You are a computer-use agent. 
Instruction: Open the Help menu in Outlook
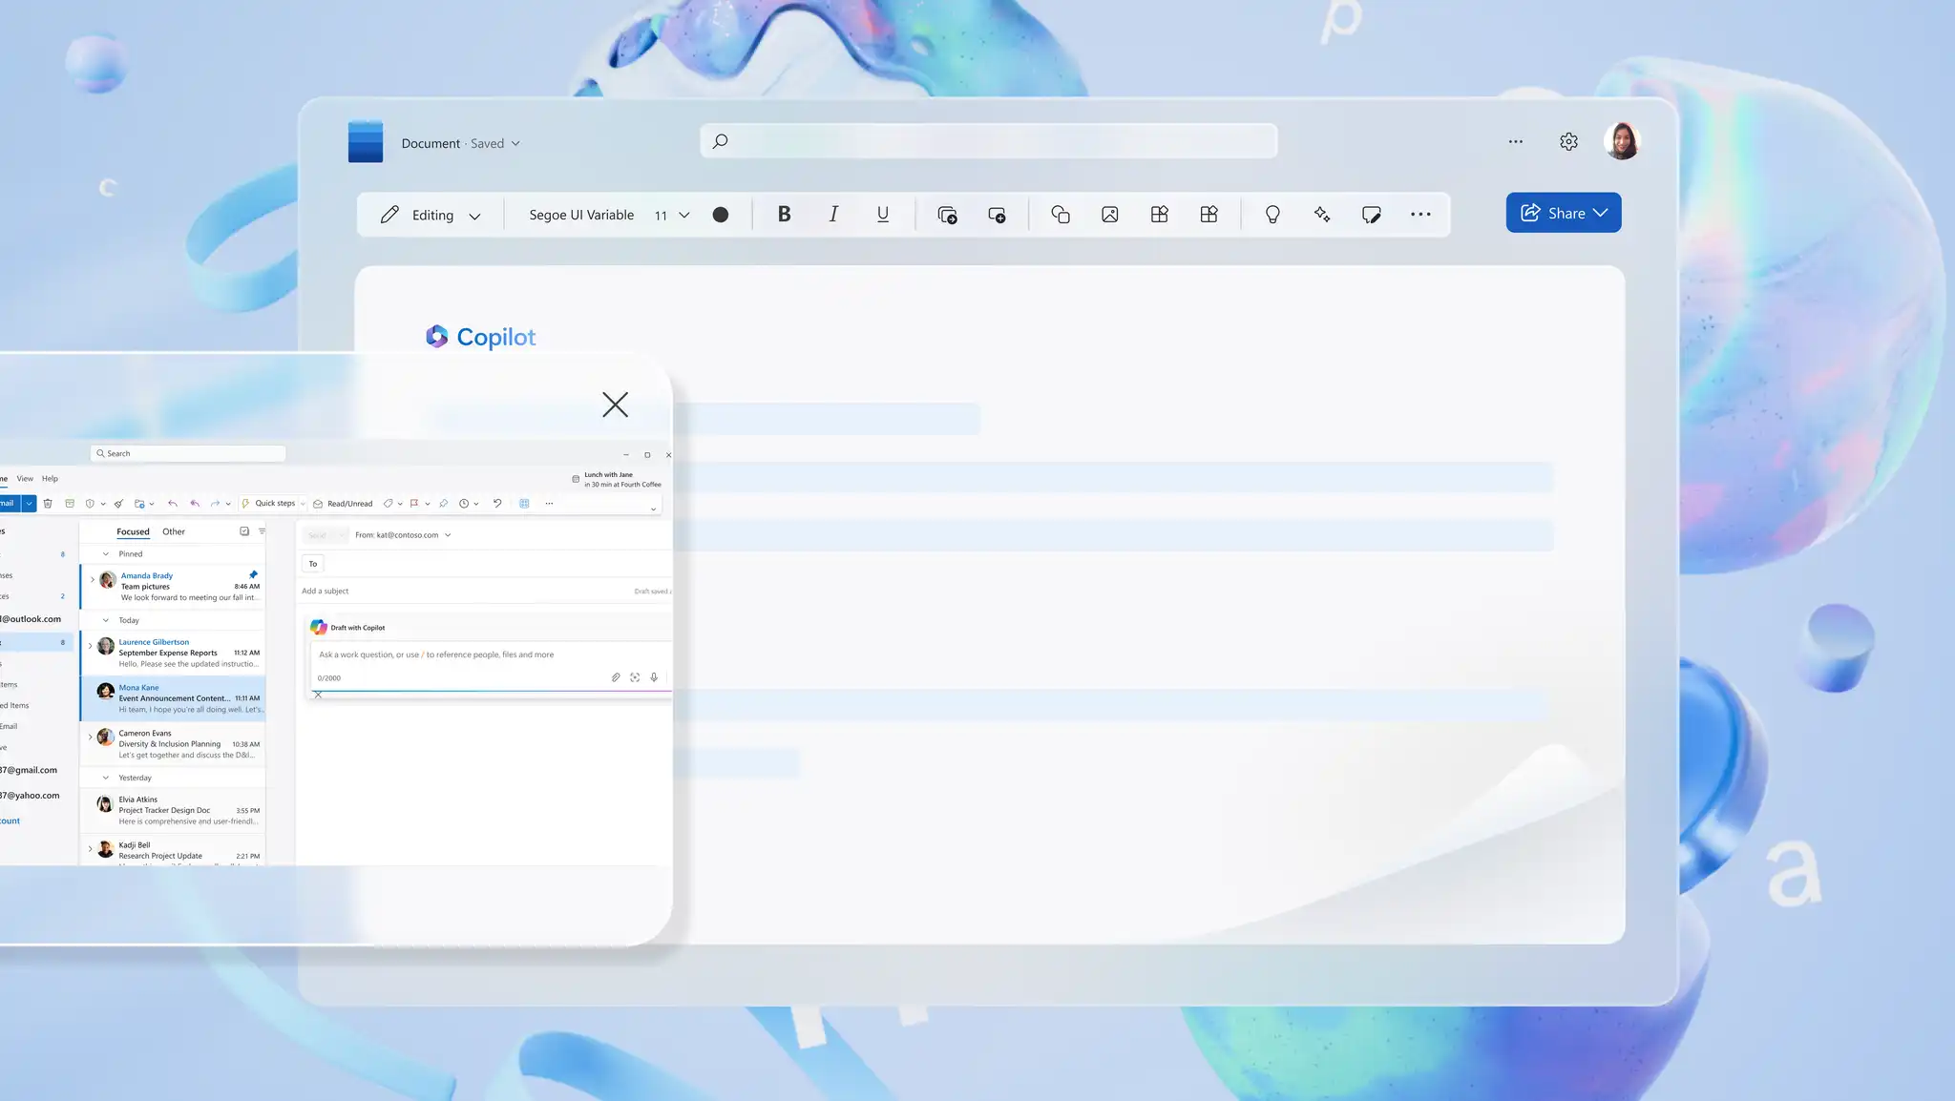(50, 479)
